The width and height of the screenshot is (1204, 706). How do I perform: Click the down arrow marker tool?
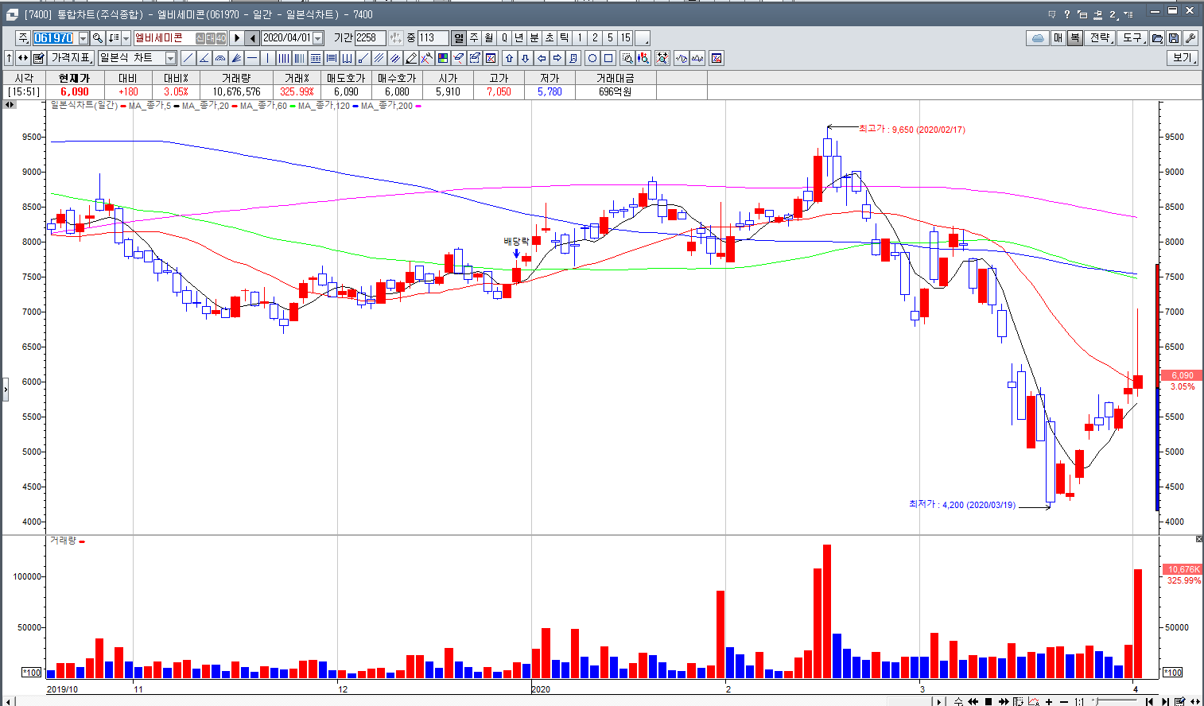(x=526, y=58)
